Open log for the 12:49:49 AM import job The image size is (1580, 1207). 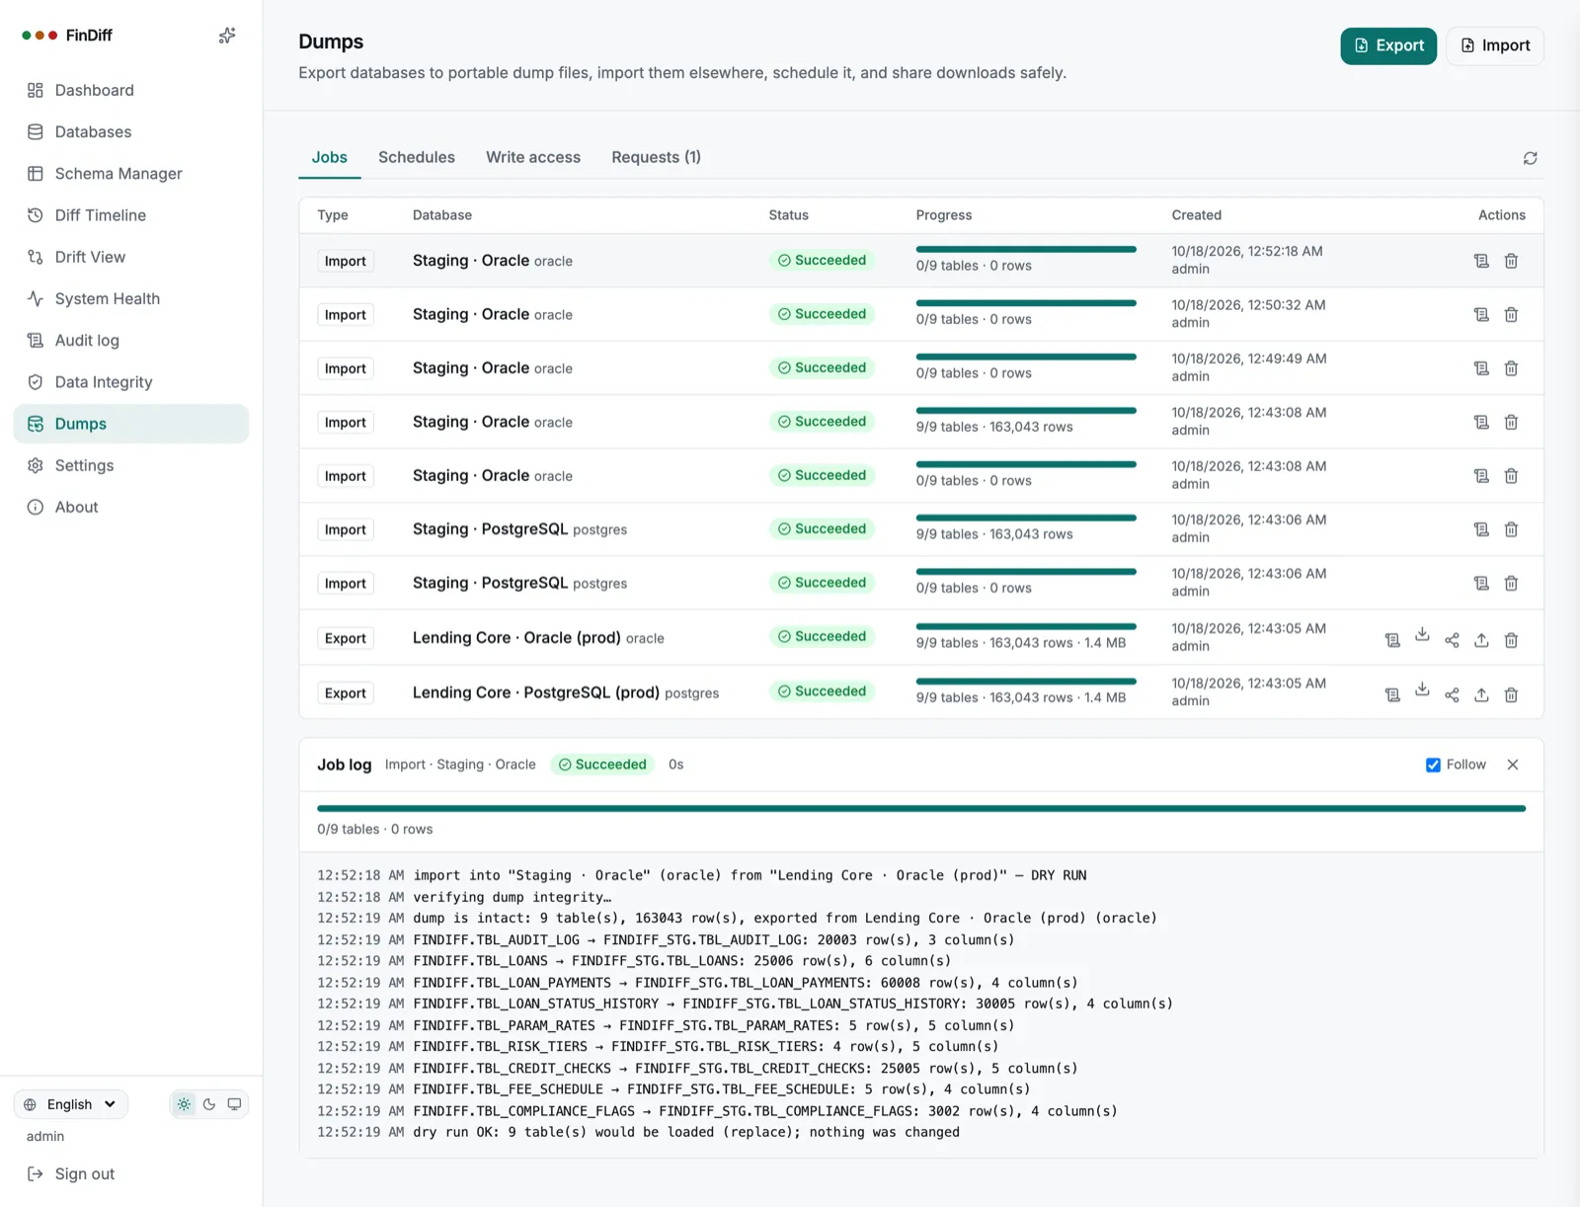click(1481, 368)
